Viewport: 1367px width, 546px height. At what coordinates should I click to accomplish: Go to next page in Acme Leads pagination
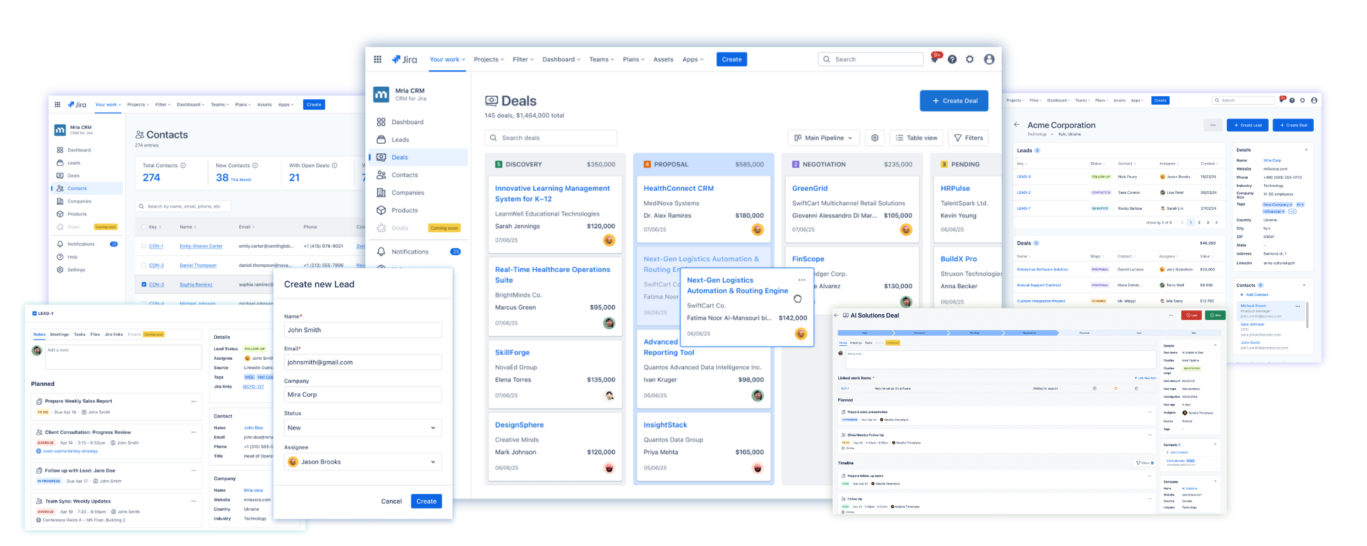[1216, 222]
